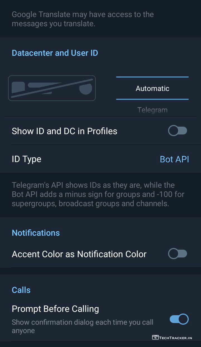
Task: Tap the ID Type setting label
Action: tap(27, 159)
